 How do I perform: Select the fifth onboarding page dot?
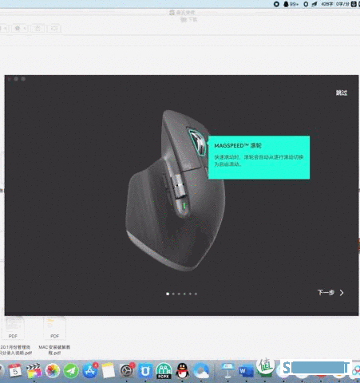[x=190, y=294]
